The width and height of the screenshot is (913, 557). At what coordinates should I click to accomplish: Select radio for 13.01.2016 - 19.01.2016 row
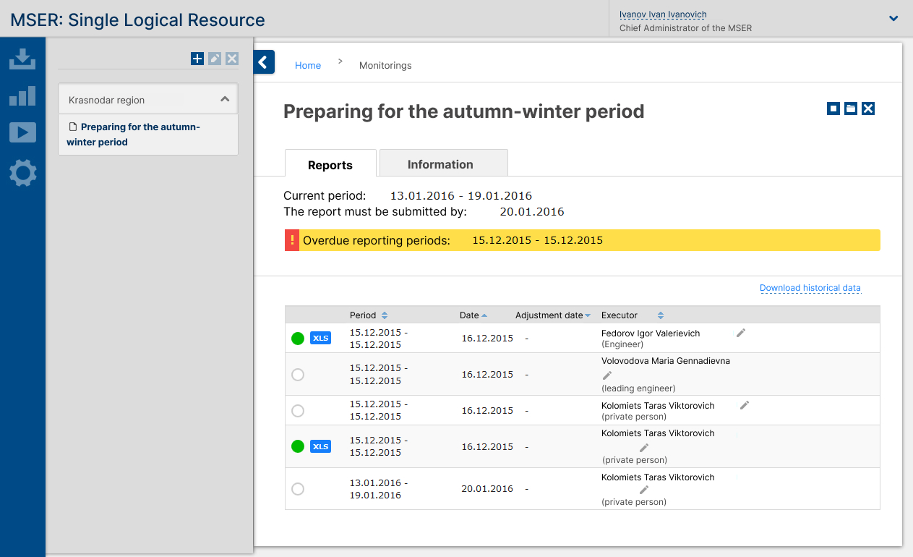coord(297,489)
